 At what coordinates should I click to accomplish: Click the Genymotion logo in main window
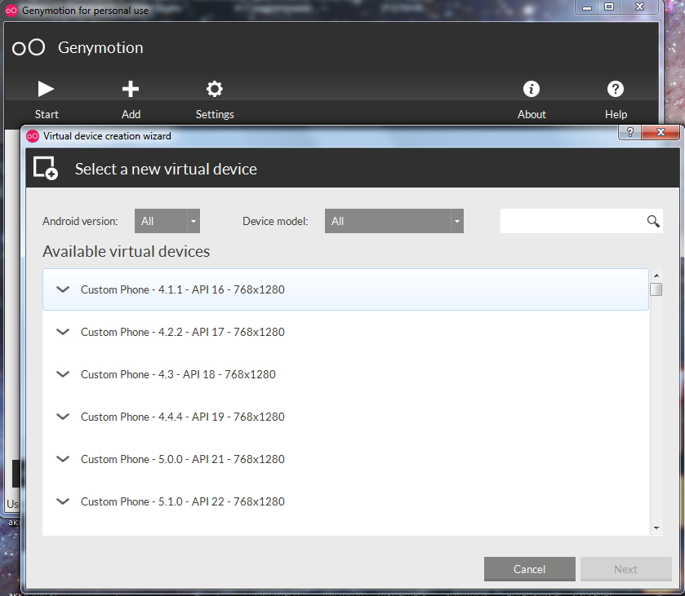[29, 47]
